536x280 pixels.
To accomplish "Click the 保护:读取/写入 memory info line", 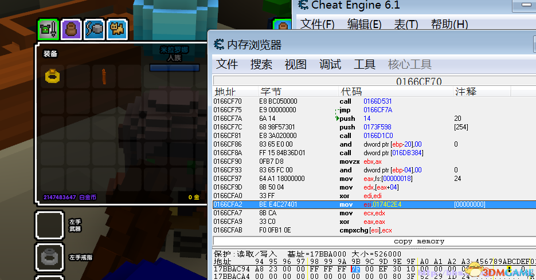I will (307, 254).
